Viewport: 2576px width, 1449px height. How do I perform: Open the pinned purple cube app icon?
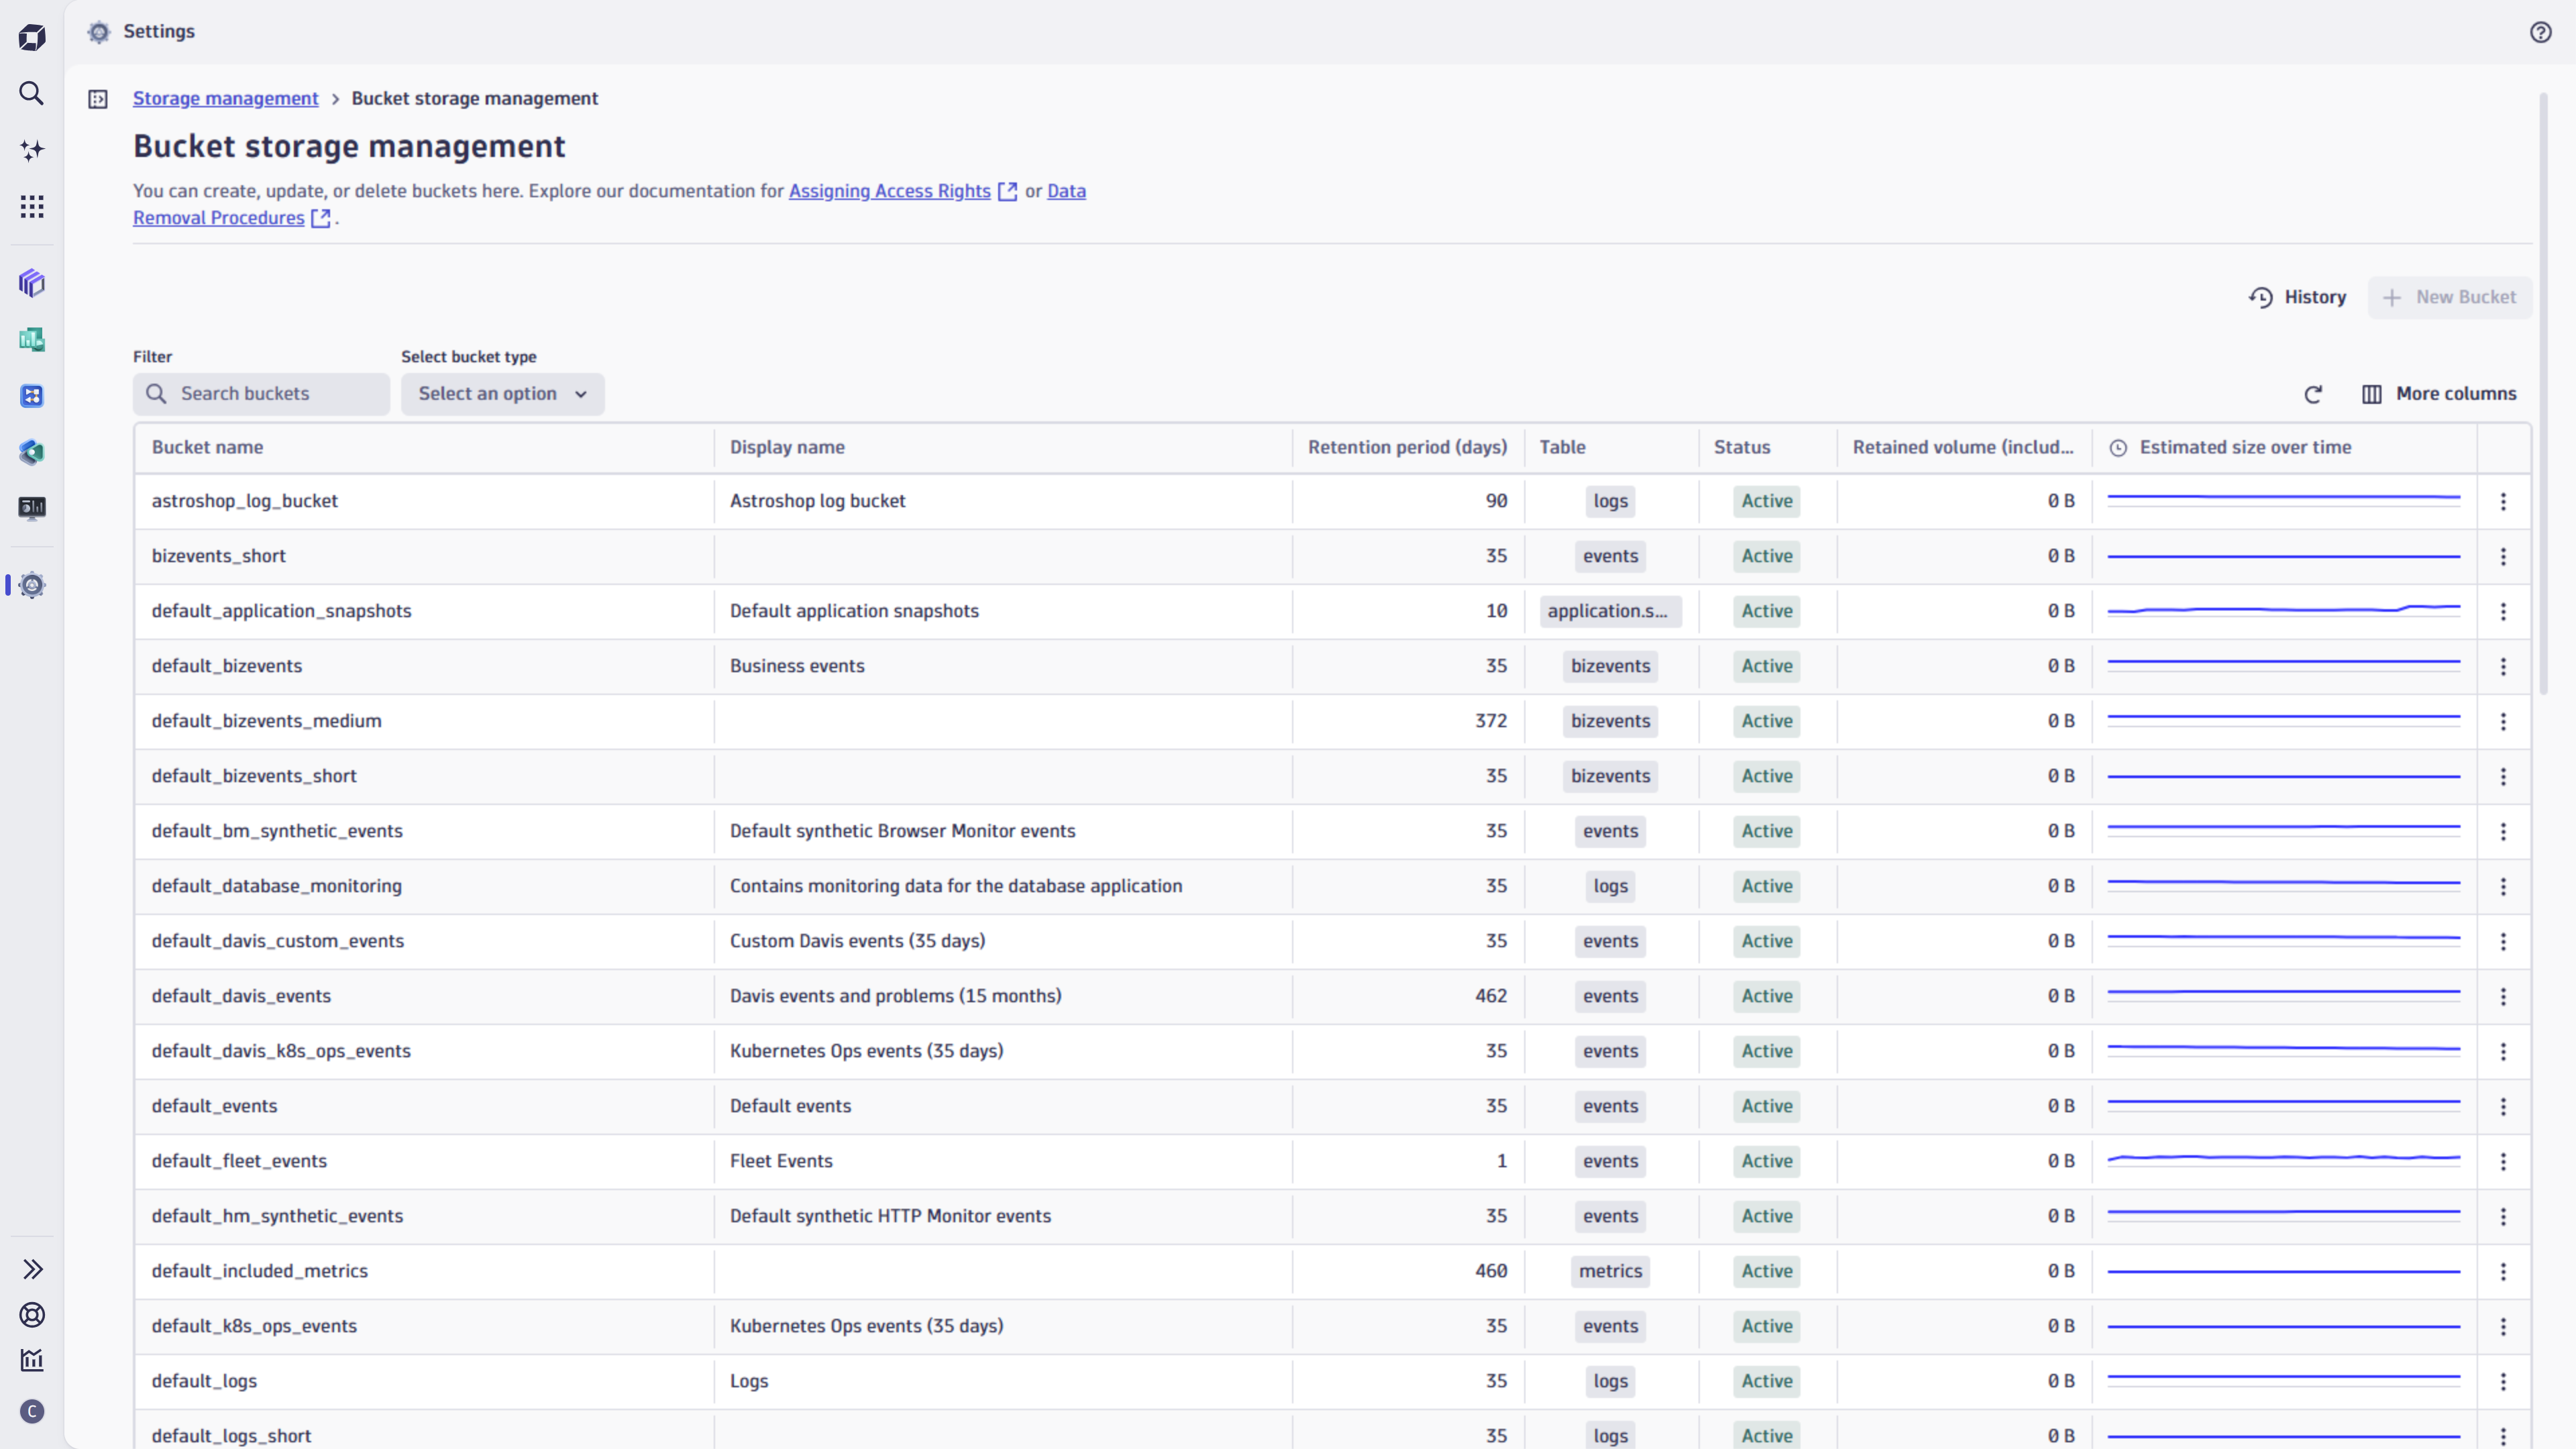tap(32, 283)
